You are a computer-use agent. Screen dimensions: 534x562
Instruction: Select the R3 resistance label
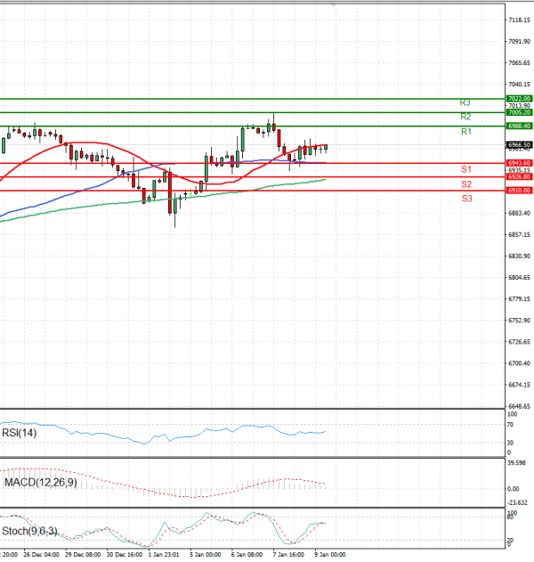(x=465, y=102)
